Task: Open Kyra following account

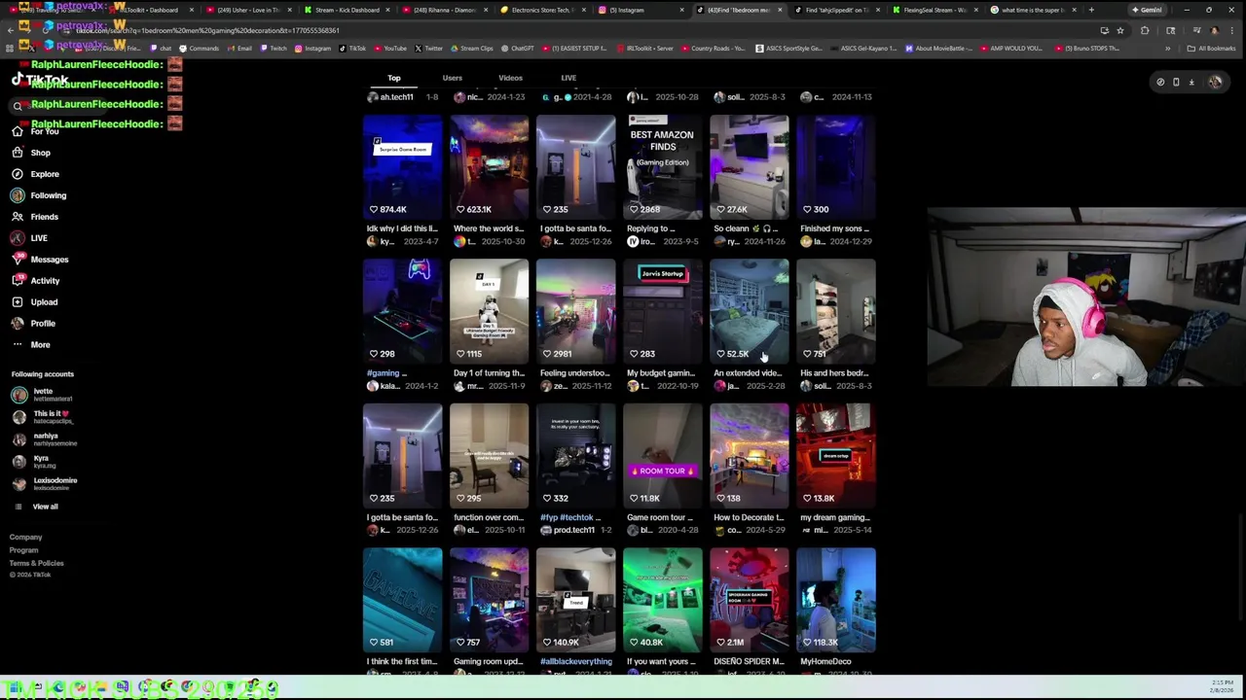Action: tap(34, 462)
